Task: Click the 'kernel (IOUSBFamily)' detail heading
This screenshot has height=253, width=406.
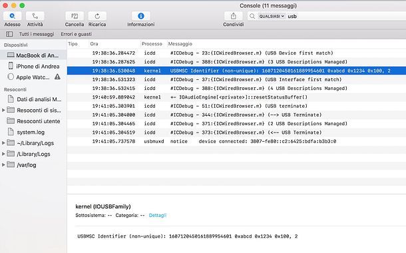Action: click(103, 206)
